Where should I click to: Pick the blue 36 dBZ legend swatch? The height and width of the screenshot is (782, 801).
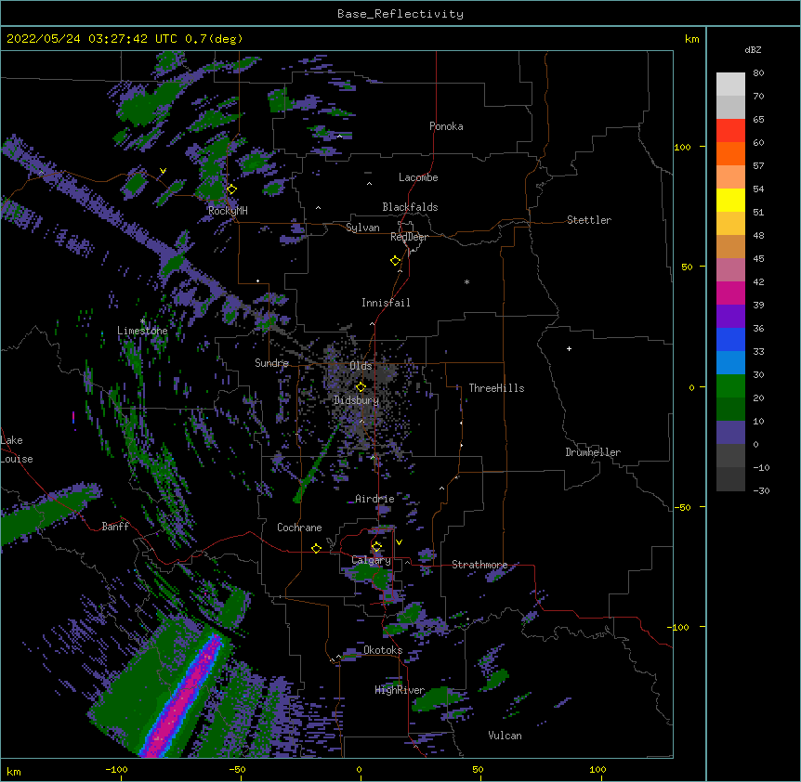coord(730,339)
